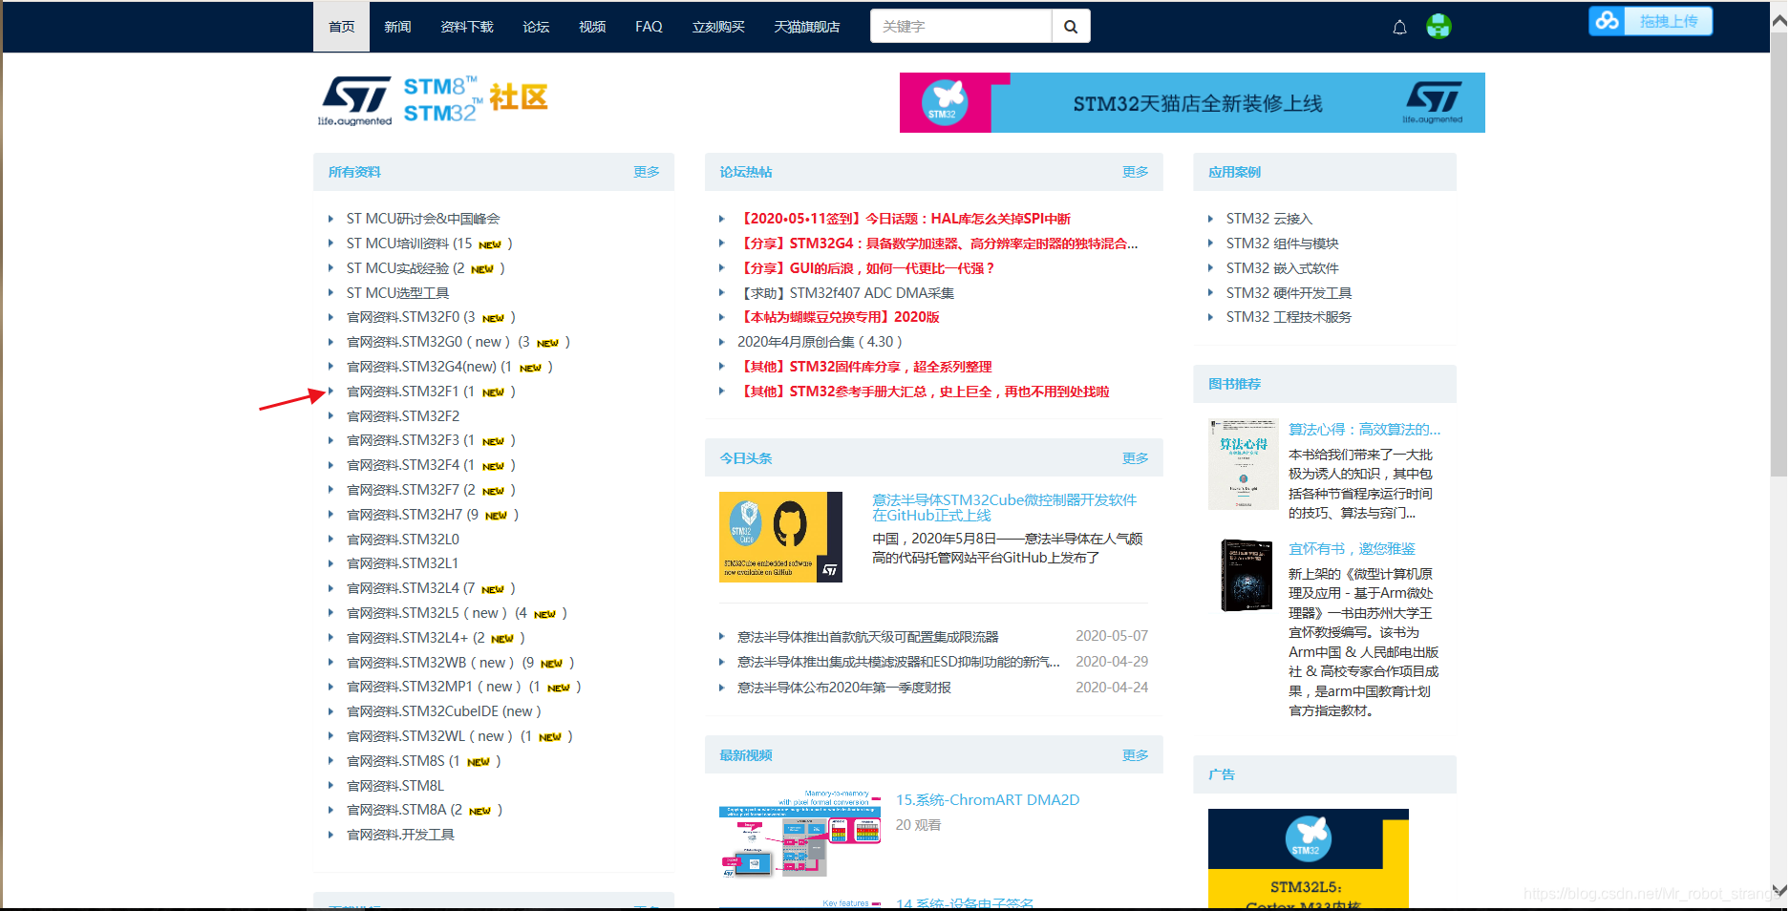Open the STM32f407 ADC DMA采集 post
The image size is (1790, 911).
point(846,293)
